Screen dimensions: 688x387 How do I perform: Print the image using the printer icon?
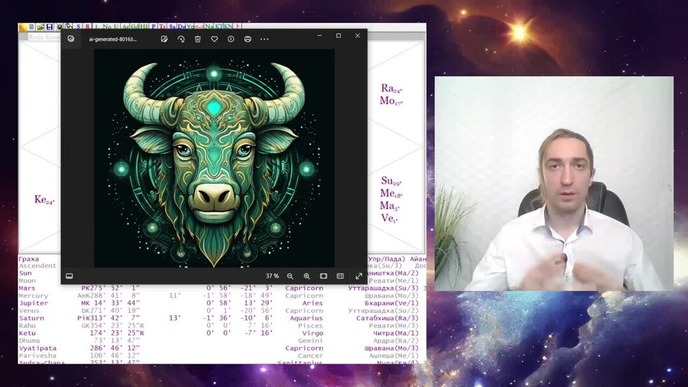coord(247,39)
